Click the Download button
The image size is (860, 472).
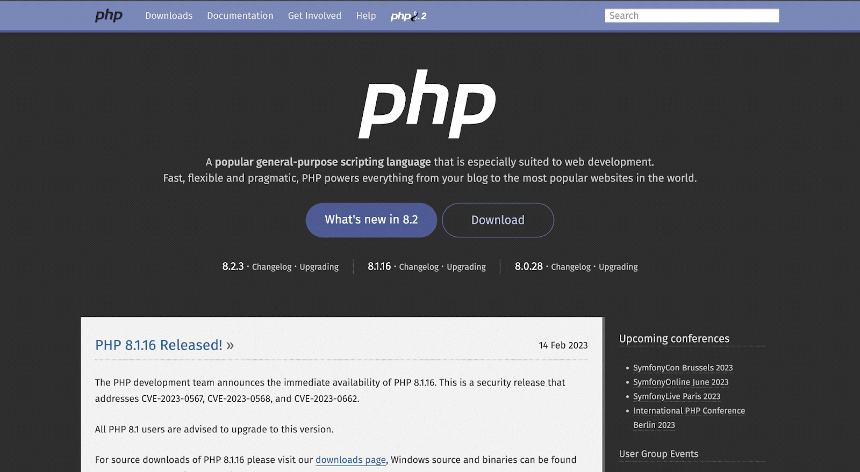[498, 220]
